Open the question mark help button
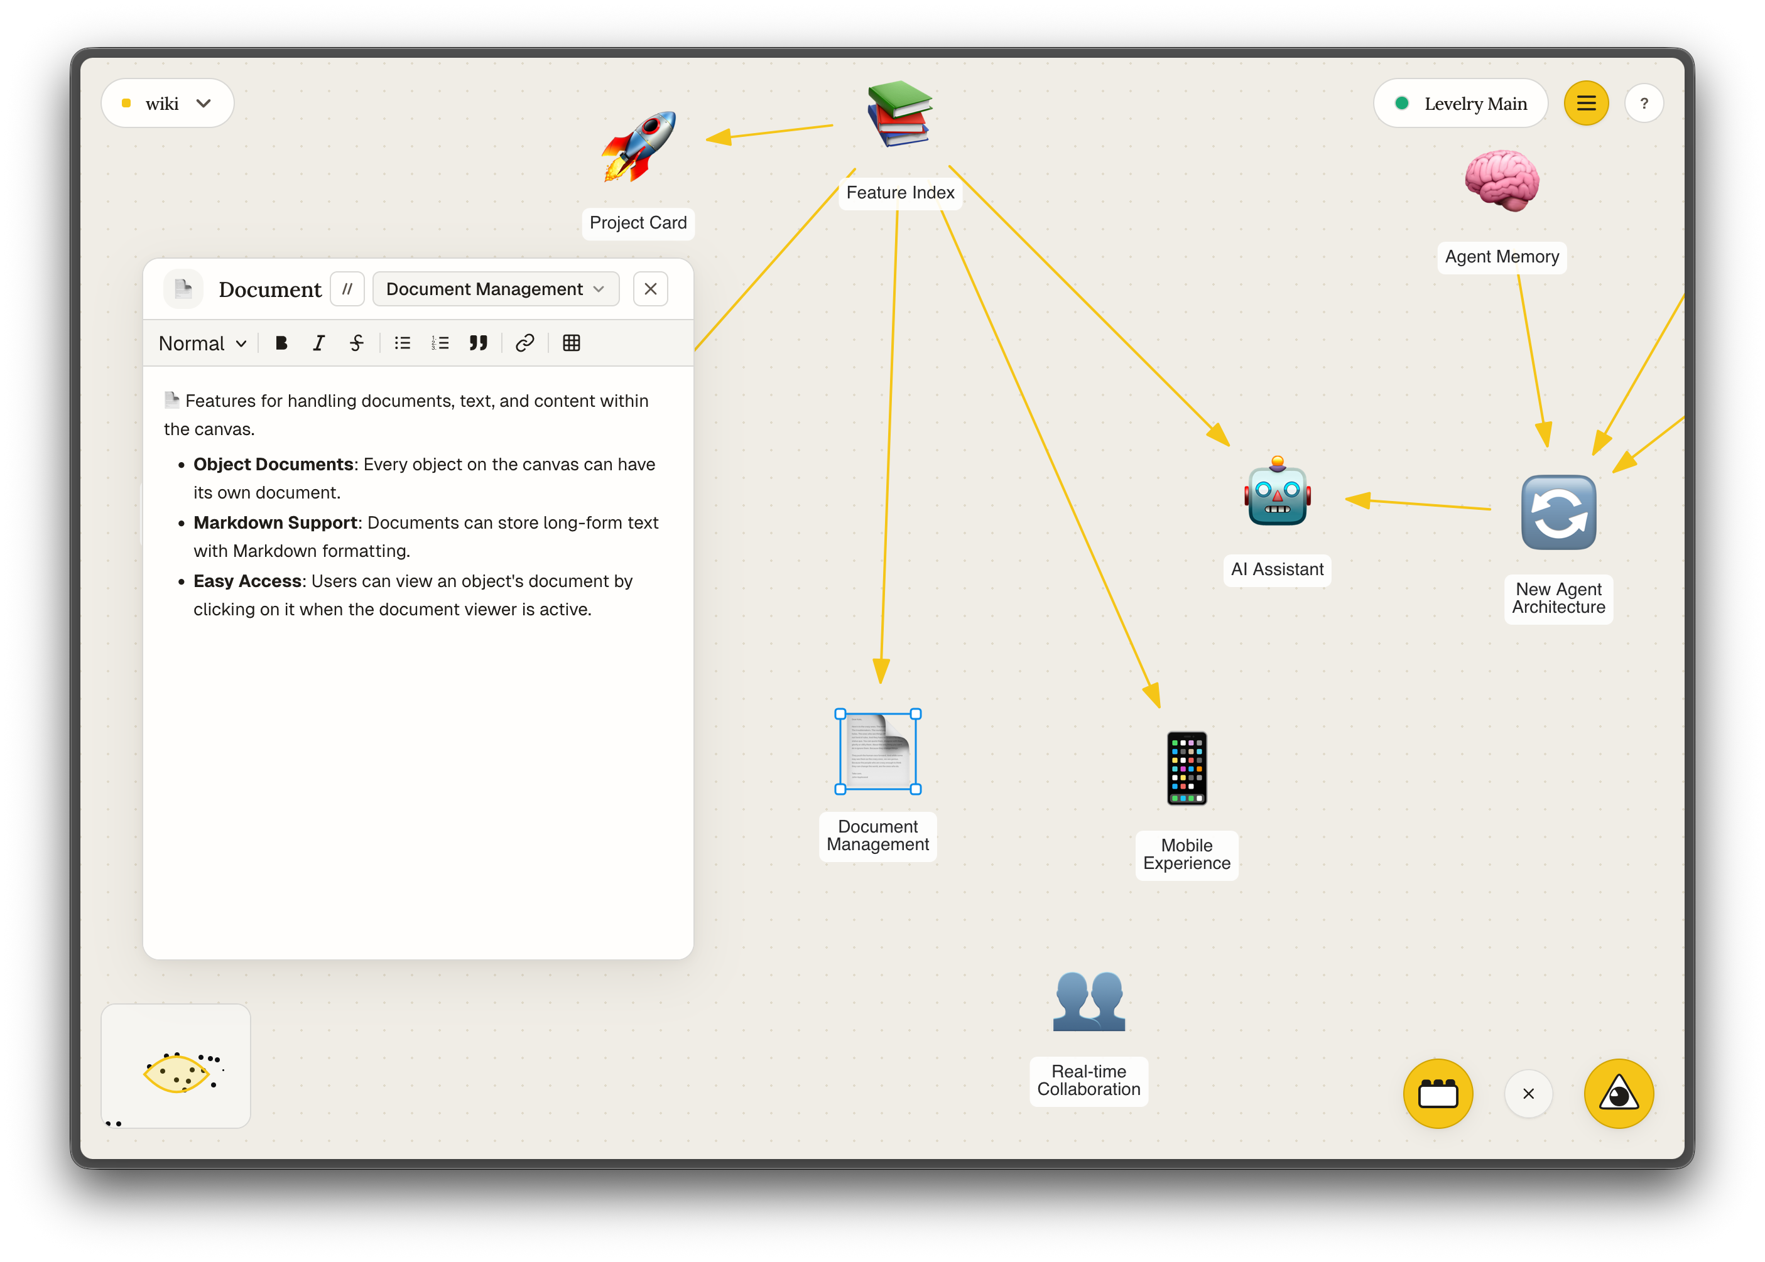The height and width of the screenshot is (1262, 1765). click(x=1644, y=104)
